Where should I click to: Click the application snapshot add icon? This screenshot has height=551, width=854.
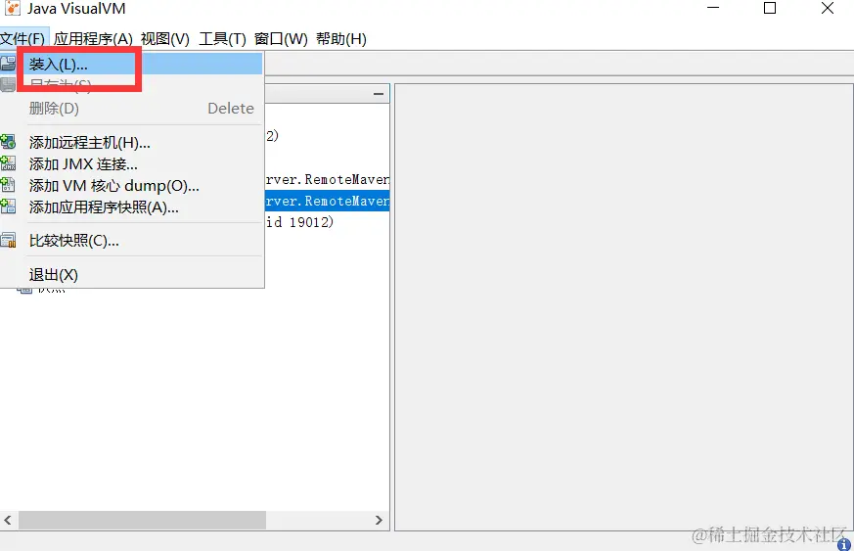(x=8, y=206)
